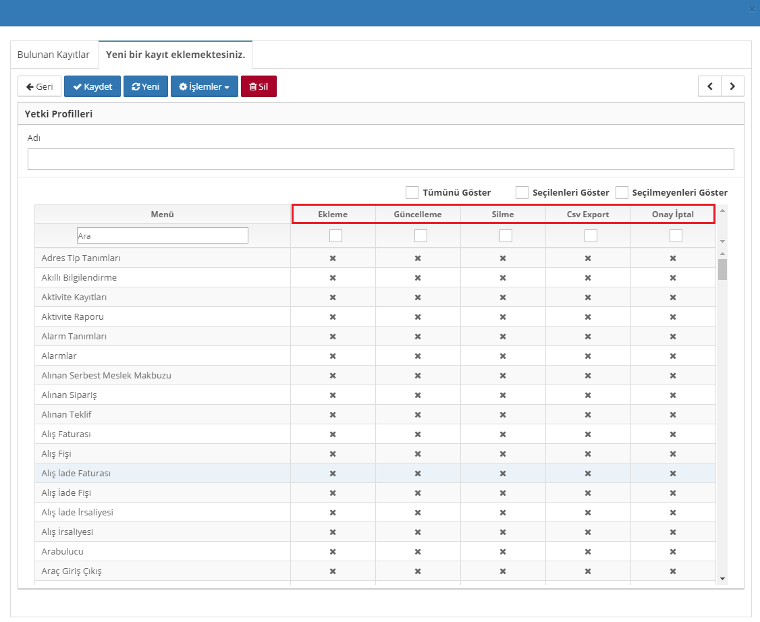Image resolution: width=760 pixels, height=622 pixels.
Task: Enable the Tümünü Göster checkbox
Action: coord(412,192)
